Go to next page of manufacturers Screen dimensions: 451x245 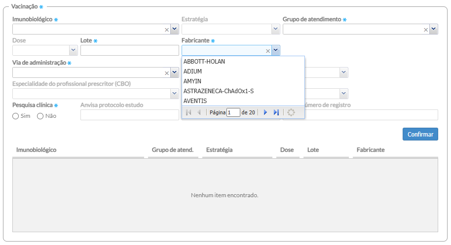(265, 112)
